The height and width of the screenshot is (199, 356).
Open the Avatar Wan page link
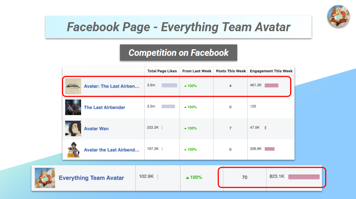(96, 129)
